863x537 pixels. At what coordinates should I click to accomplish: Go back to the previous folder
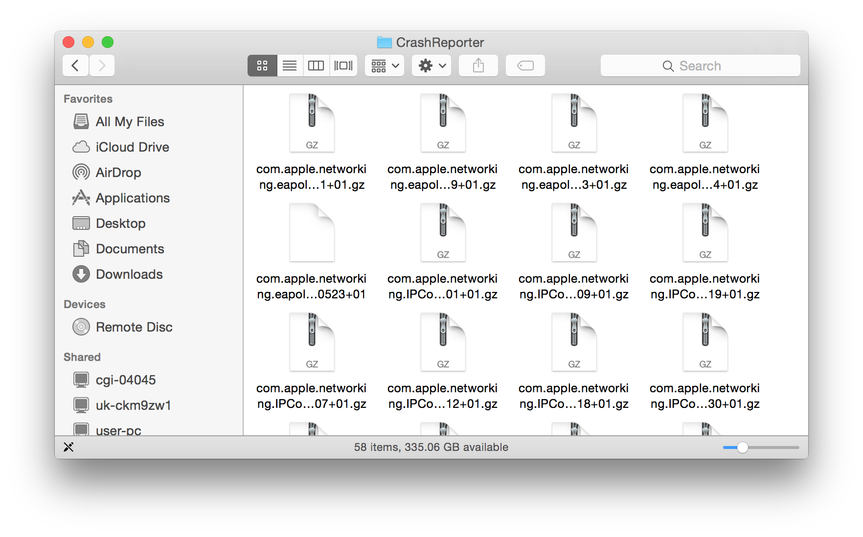(75, 66)
